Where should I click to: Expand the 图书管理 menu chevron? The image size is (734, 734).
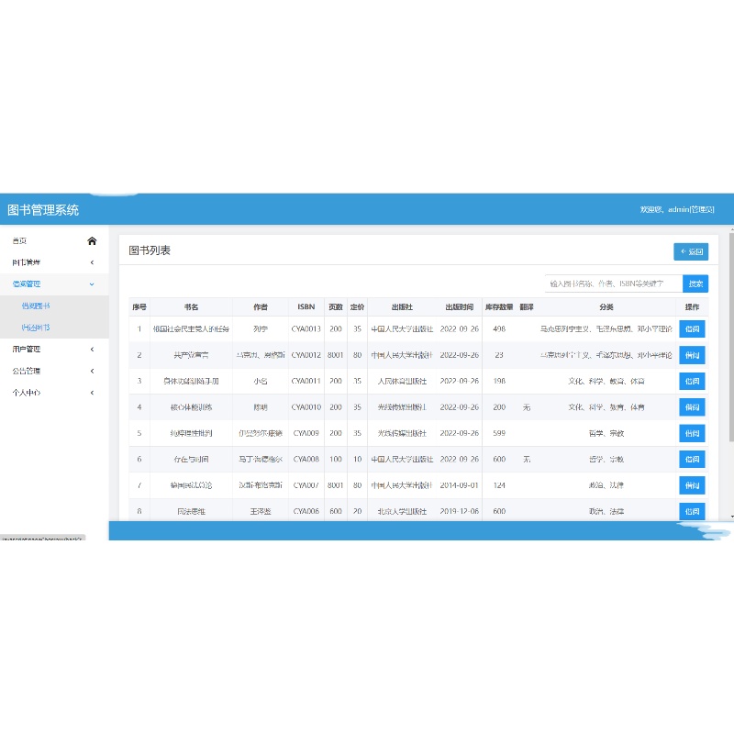pos(92,262)
